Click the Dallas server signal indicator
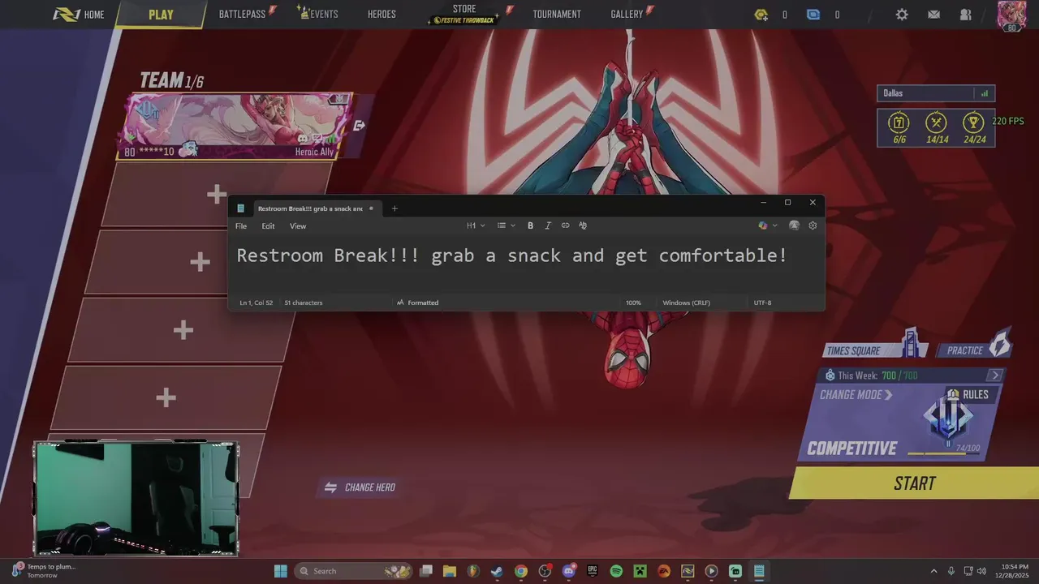The height and width of the screenshot is (584, 1039). 985,93
